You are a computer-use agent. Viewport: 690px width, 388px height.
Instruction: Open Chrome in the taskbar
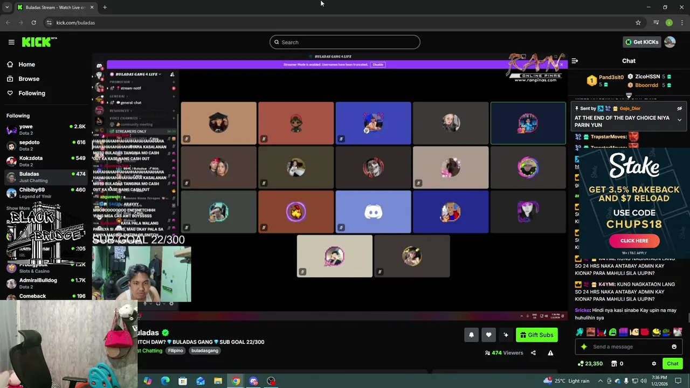236,381
